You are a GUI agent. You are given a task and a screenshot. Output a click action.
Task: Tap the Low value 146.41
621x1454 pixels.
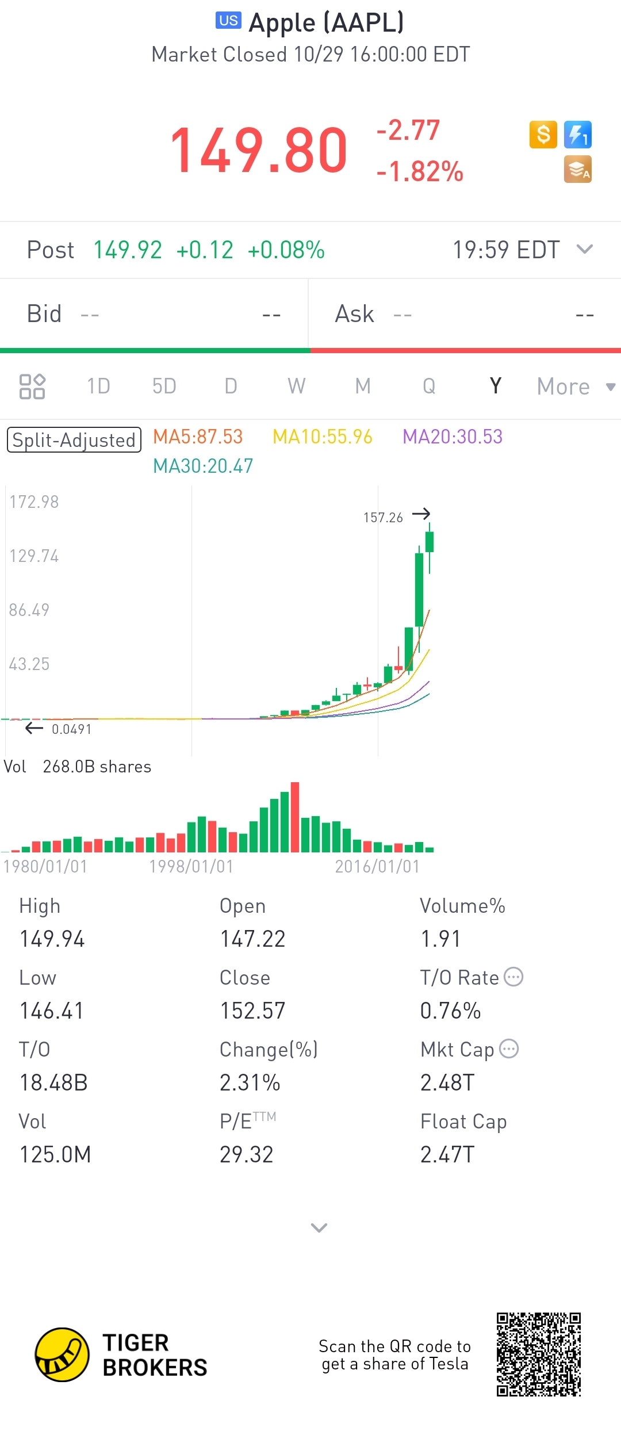52,1011
